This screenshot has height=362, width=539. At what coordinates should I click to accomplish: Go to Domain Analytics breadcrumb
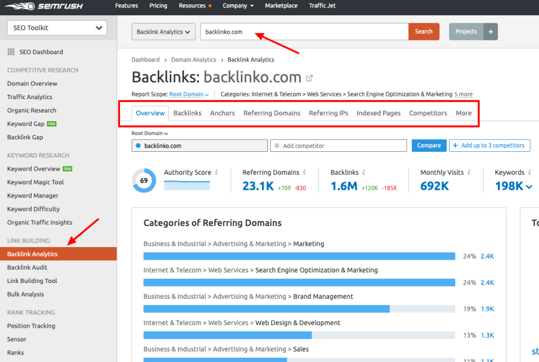point(194,60)
